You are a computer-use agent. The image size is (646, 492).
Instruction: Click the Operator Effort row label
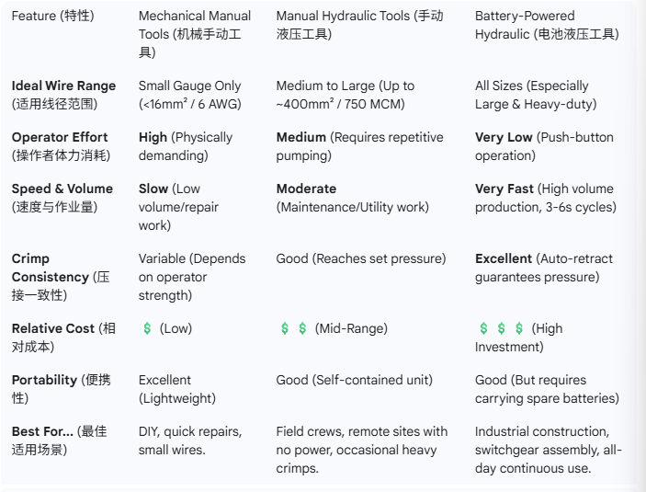pyautogui.click(x=61, y=146)
